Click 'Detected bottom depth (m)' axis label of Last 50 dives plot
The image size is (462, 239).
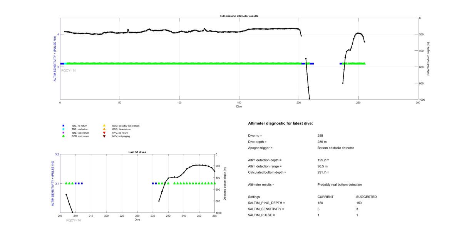point(224,184)
